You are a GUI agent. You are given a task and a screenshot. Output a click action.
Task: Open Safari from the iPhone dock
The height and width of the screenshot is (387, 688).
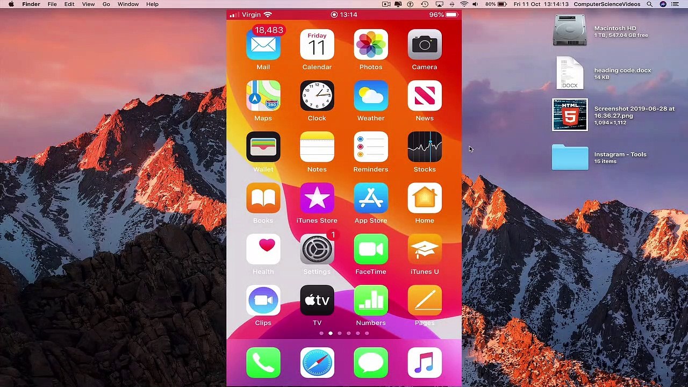click(x=317, y=363)
